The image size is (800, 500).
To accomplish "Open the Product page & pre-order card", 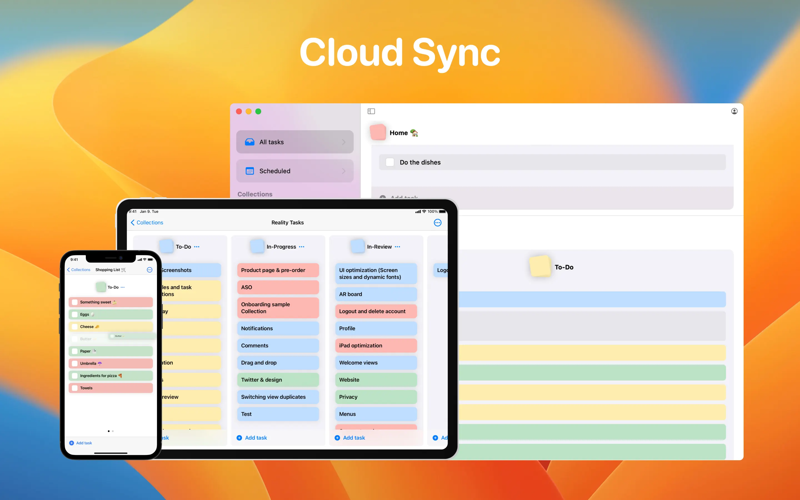I will tap(278, 270).
